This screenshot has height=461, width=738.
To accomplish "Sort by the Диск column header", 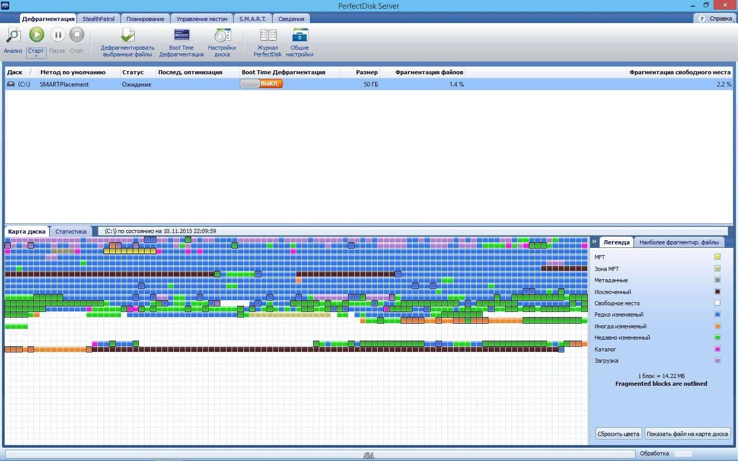I will (x=22, y=72).
